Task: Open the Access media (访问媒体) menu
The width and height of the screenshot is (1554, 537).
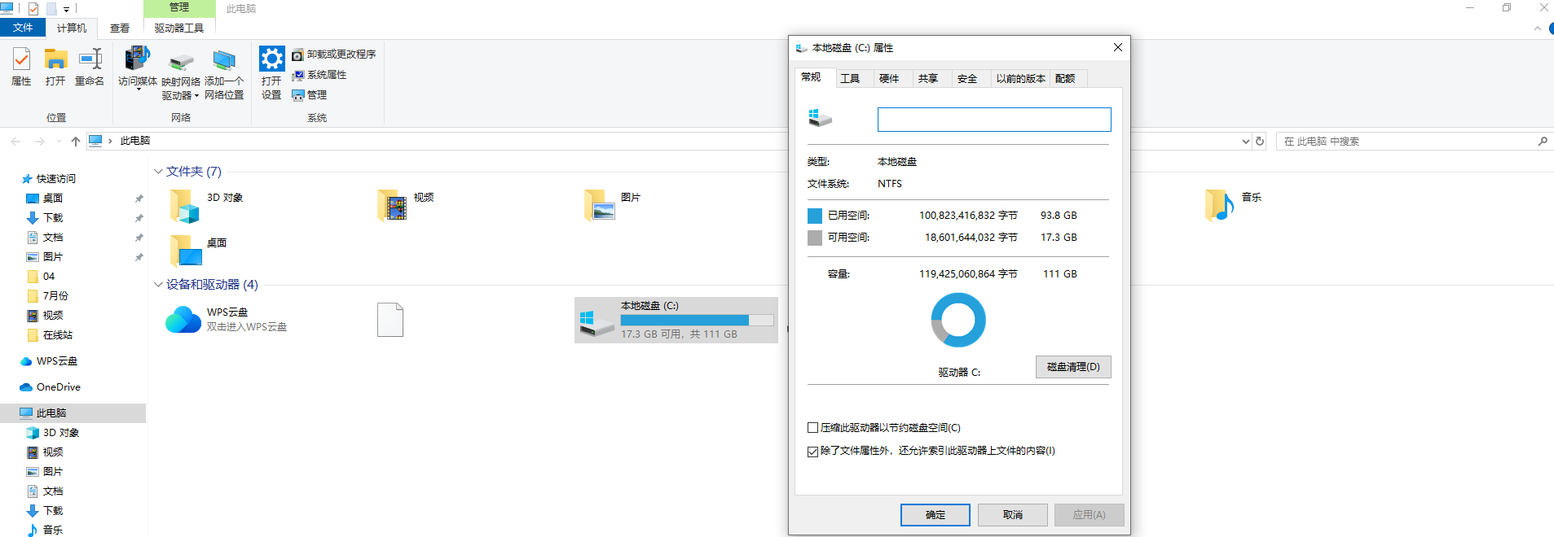Action: click(138, 68)
